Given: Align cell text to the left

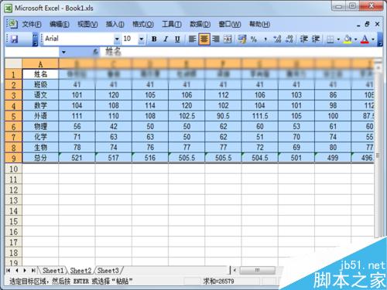Looking at the screenshot, I should click(192, 39).
